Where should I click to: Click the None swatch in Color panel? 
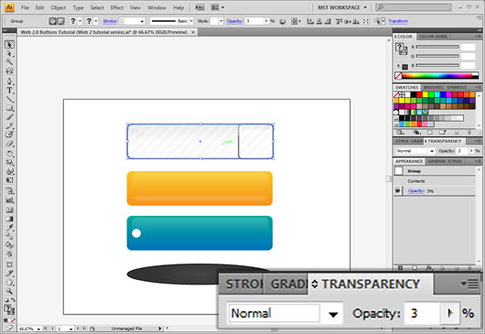[x=398, y=75]
